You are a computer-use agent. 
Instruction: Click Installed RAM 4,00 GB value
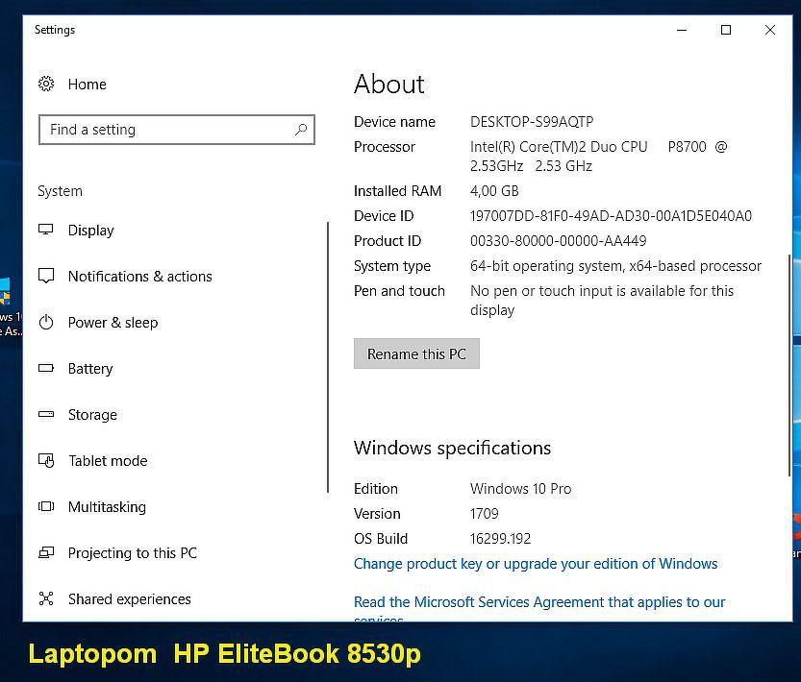pos(494,191)
